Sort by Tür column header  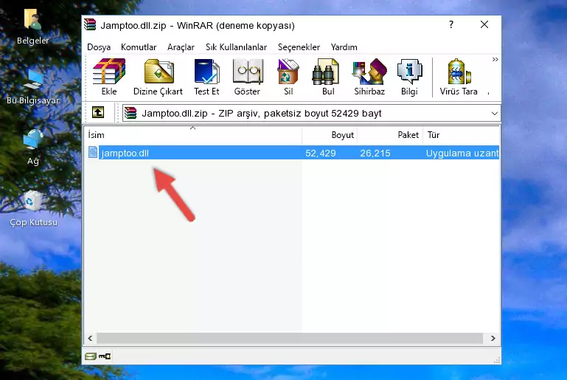pyautogui.click(x=461, y=134)
